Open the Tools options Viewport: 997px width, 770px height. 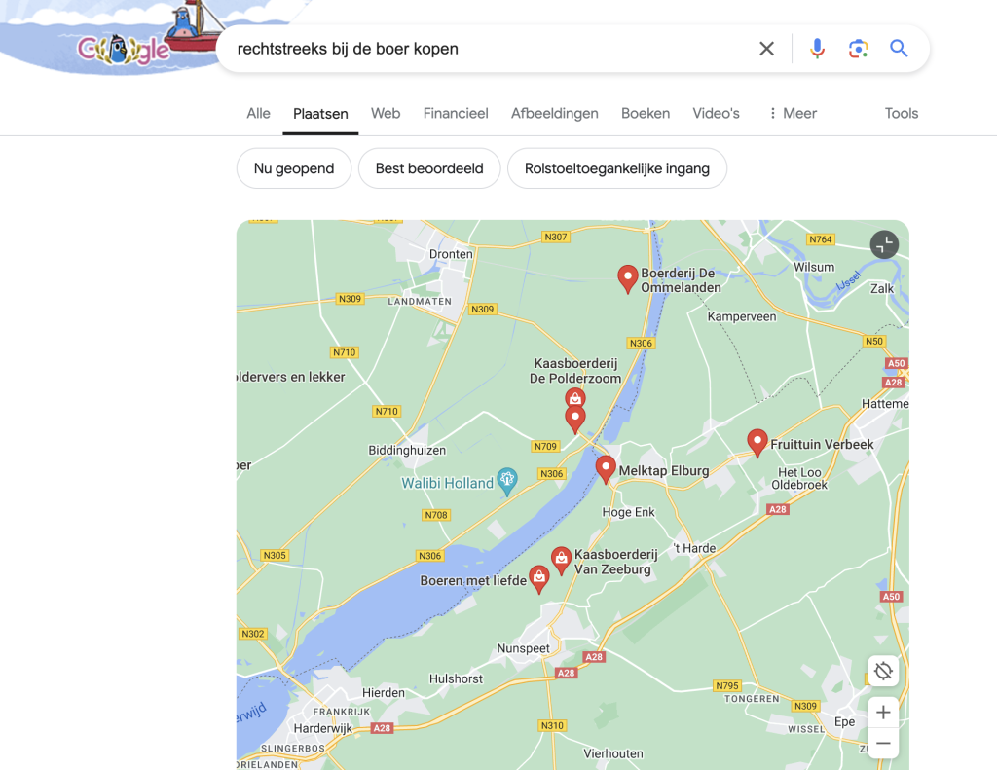[x=901, y=113]
